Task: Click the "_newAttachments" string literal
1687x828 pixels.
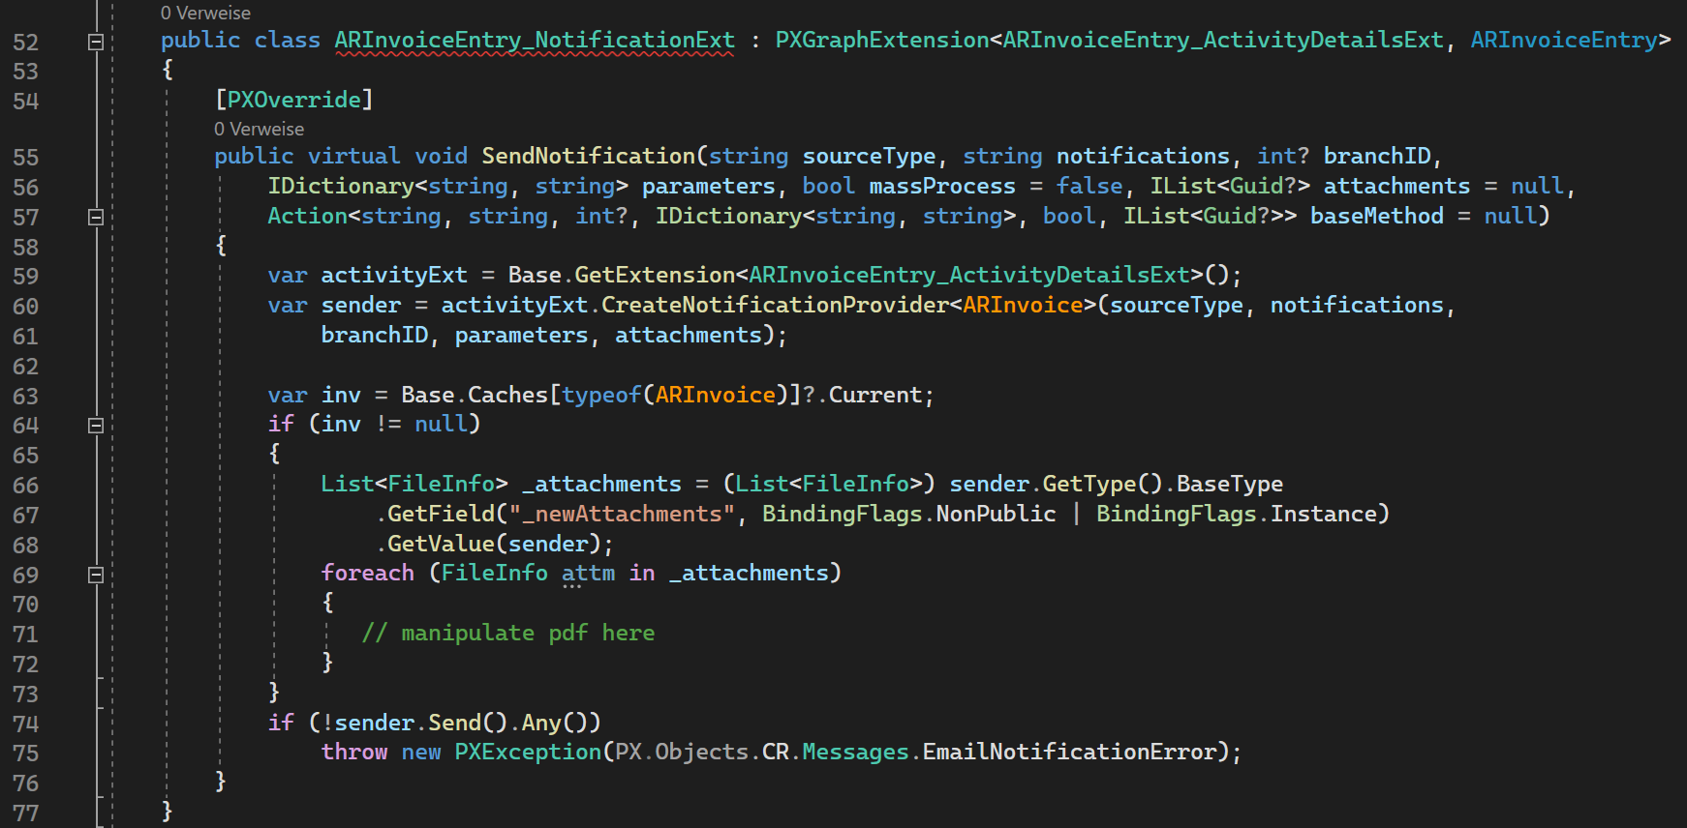Action: pyautogui.click(x=622, y=515)
